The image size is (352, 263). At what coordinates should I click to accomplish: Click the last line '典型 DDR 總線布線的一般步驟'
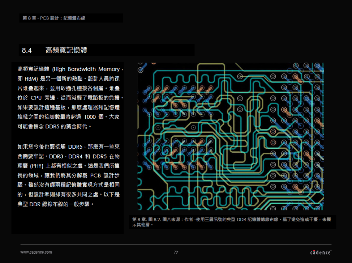[55, 204]
